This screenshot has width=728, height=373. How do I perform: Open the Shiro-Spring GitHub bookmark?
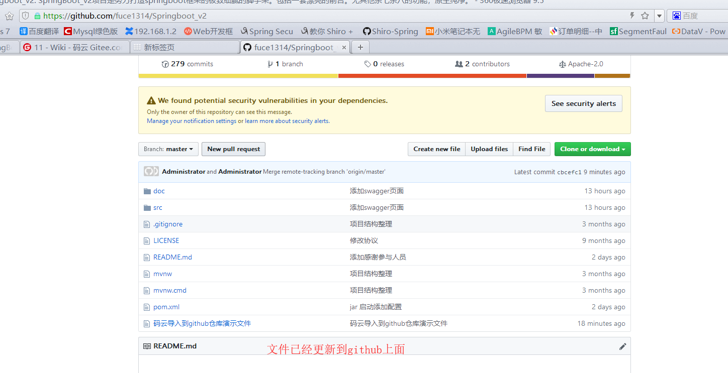click(390, 31)
